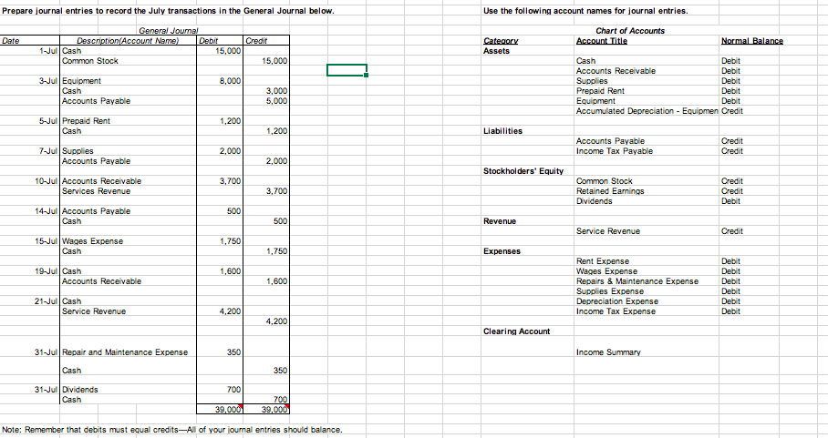Click the '4,200' debit amount
The height and width of the screenshot is (438, 828).
tap(230, 311)
